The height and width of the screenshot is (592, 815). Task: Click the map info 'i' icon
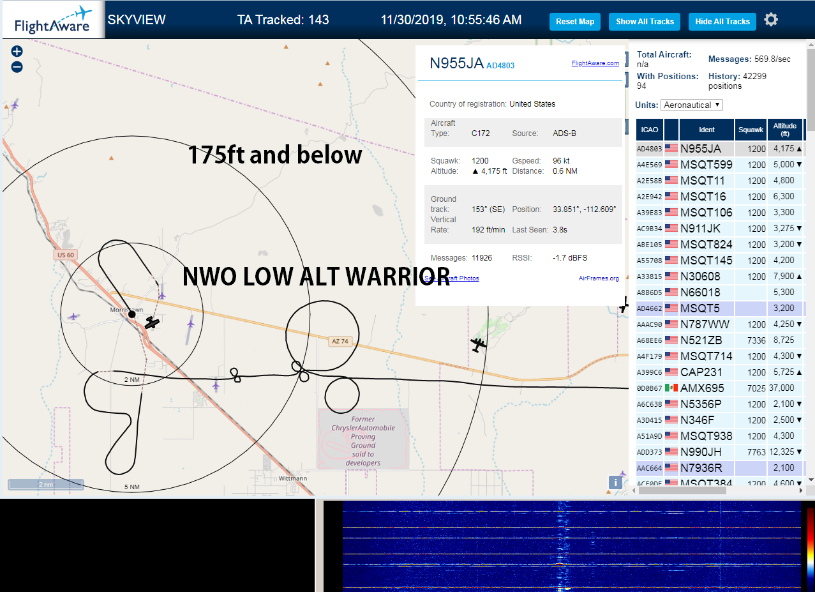click(616, 482)
